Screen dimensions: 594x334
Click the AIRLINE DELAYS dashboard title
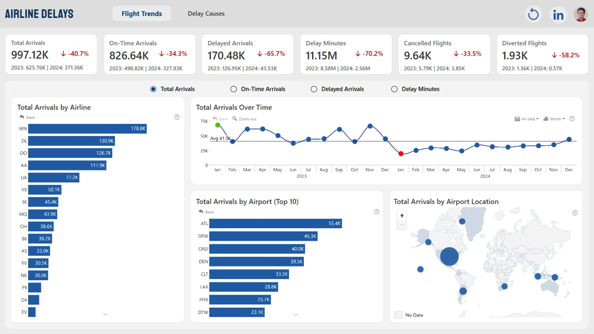click(39, 14)
